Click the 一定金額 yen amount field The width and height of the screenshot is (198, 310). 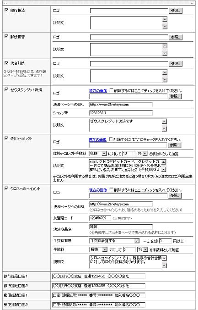coord(165,241)
